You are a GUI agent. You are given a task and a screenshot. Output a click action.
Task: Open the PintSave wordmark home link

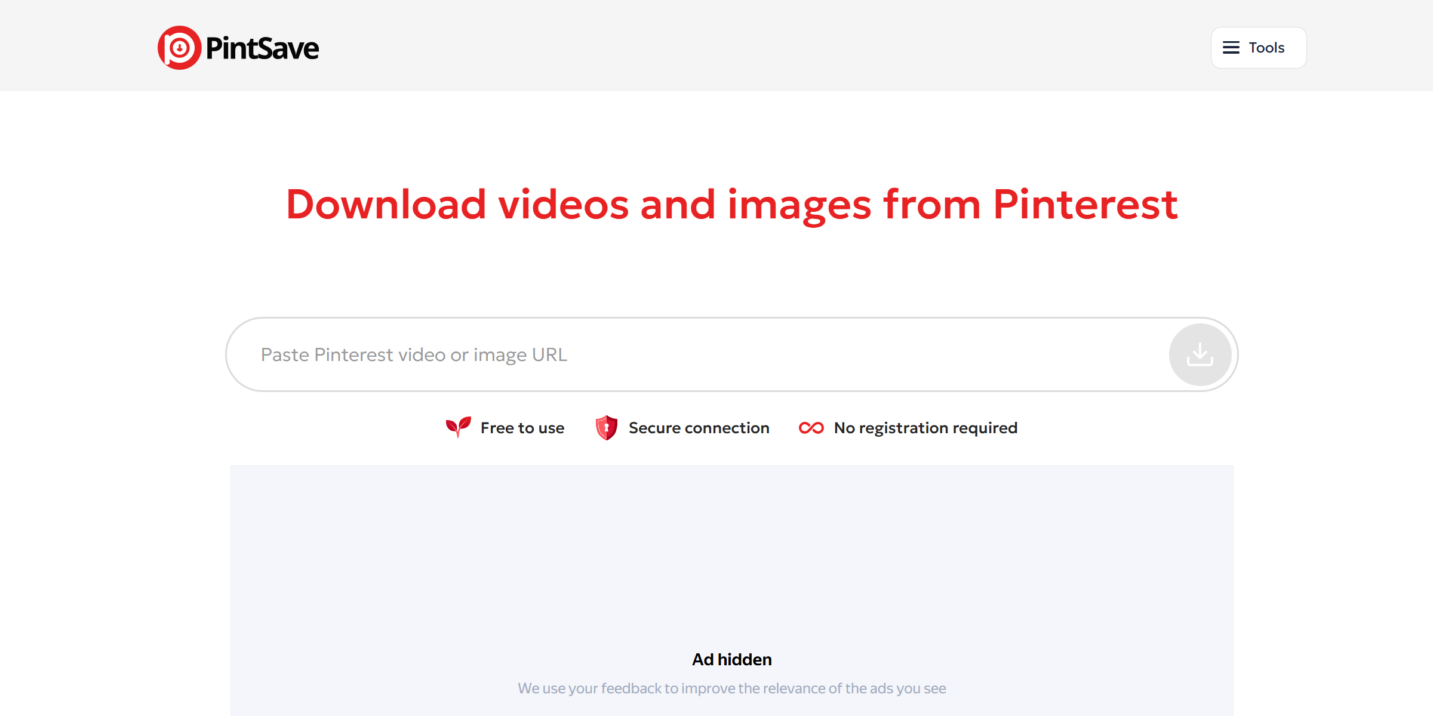point(262,48)
